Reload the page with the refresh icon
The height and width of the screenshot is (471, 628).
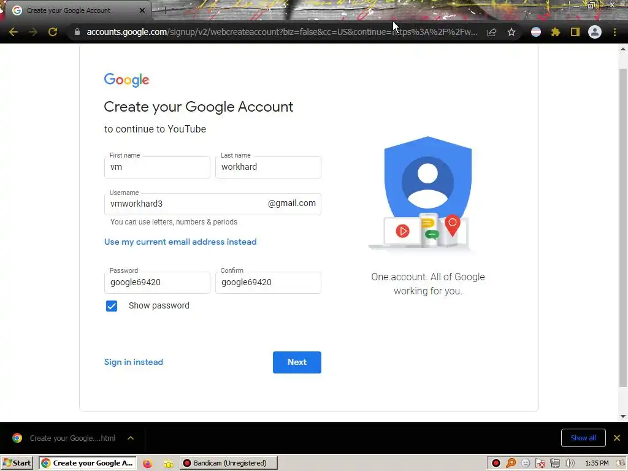click(x=53, y=32)
